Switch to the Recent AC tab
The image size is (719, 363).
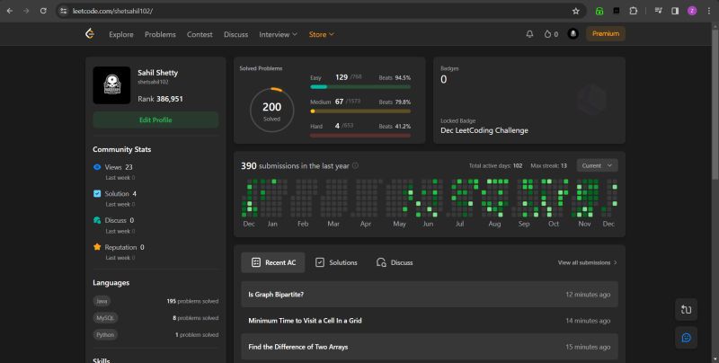pos(273,262)
